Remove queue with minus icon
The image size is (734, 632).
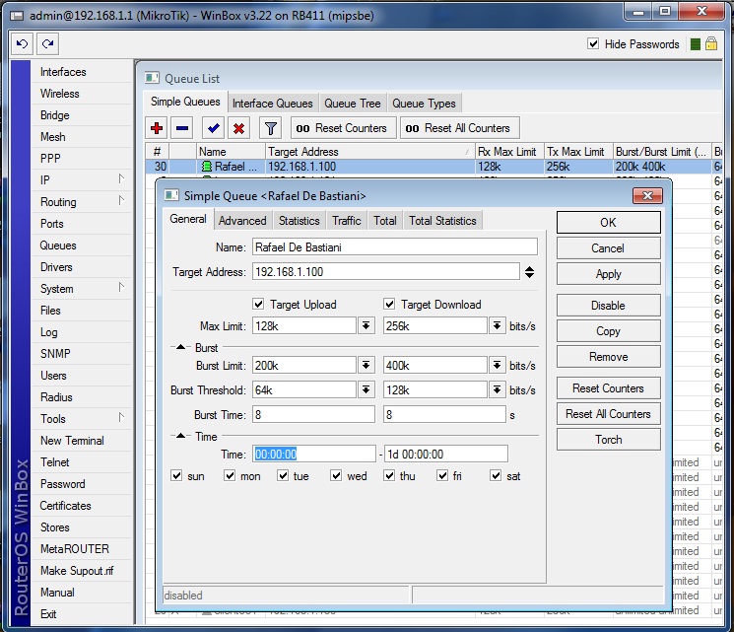coord(182,128)
